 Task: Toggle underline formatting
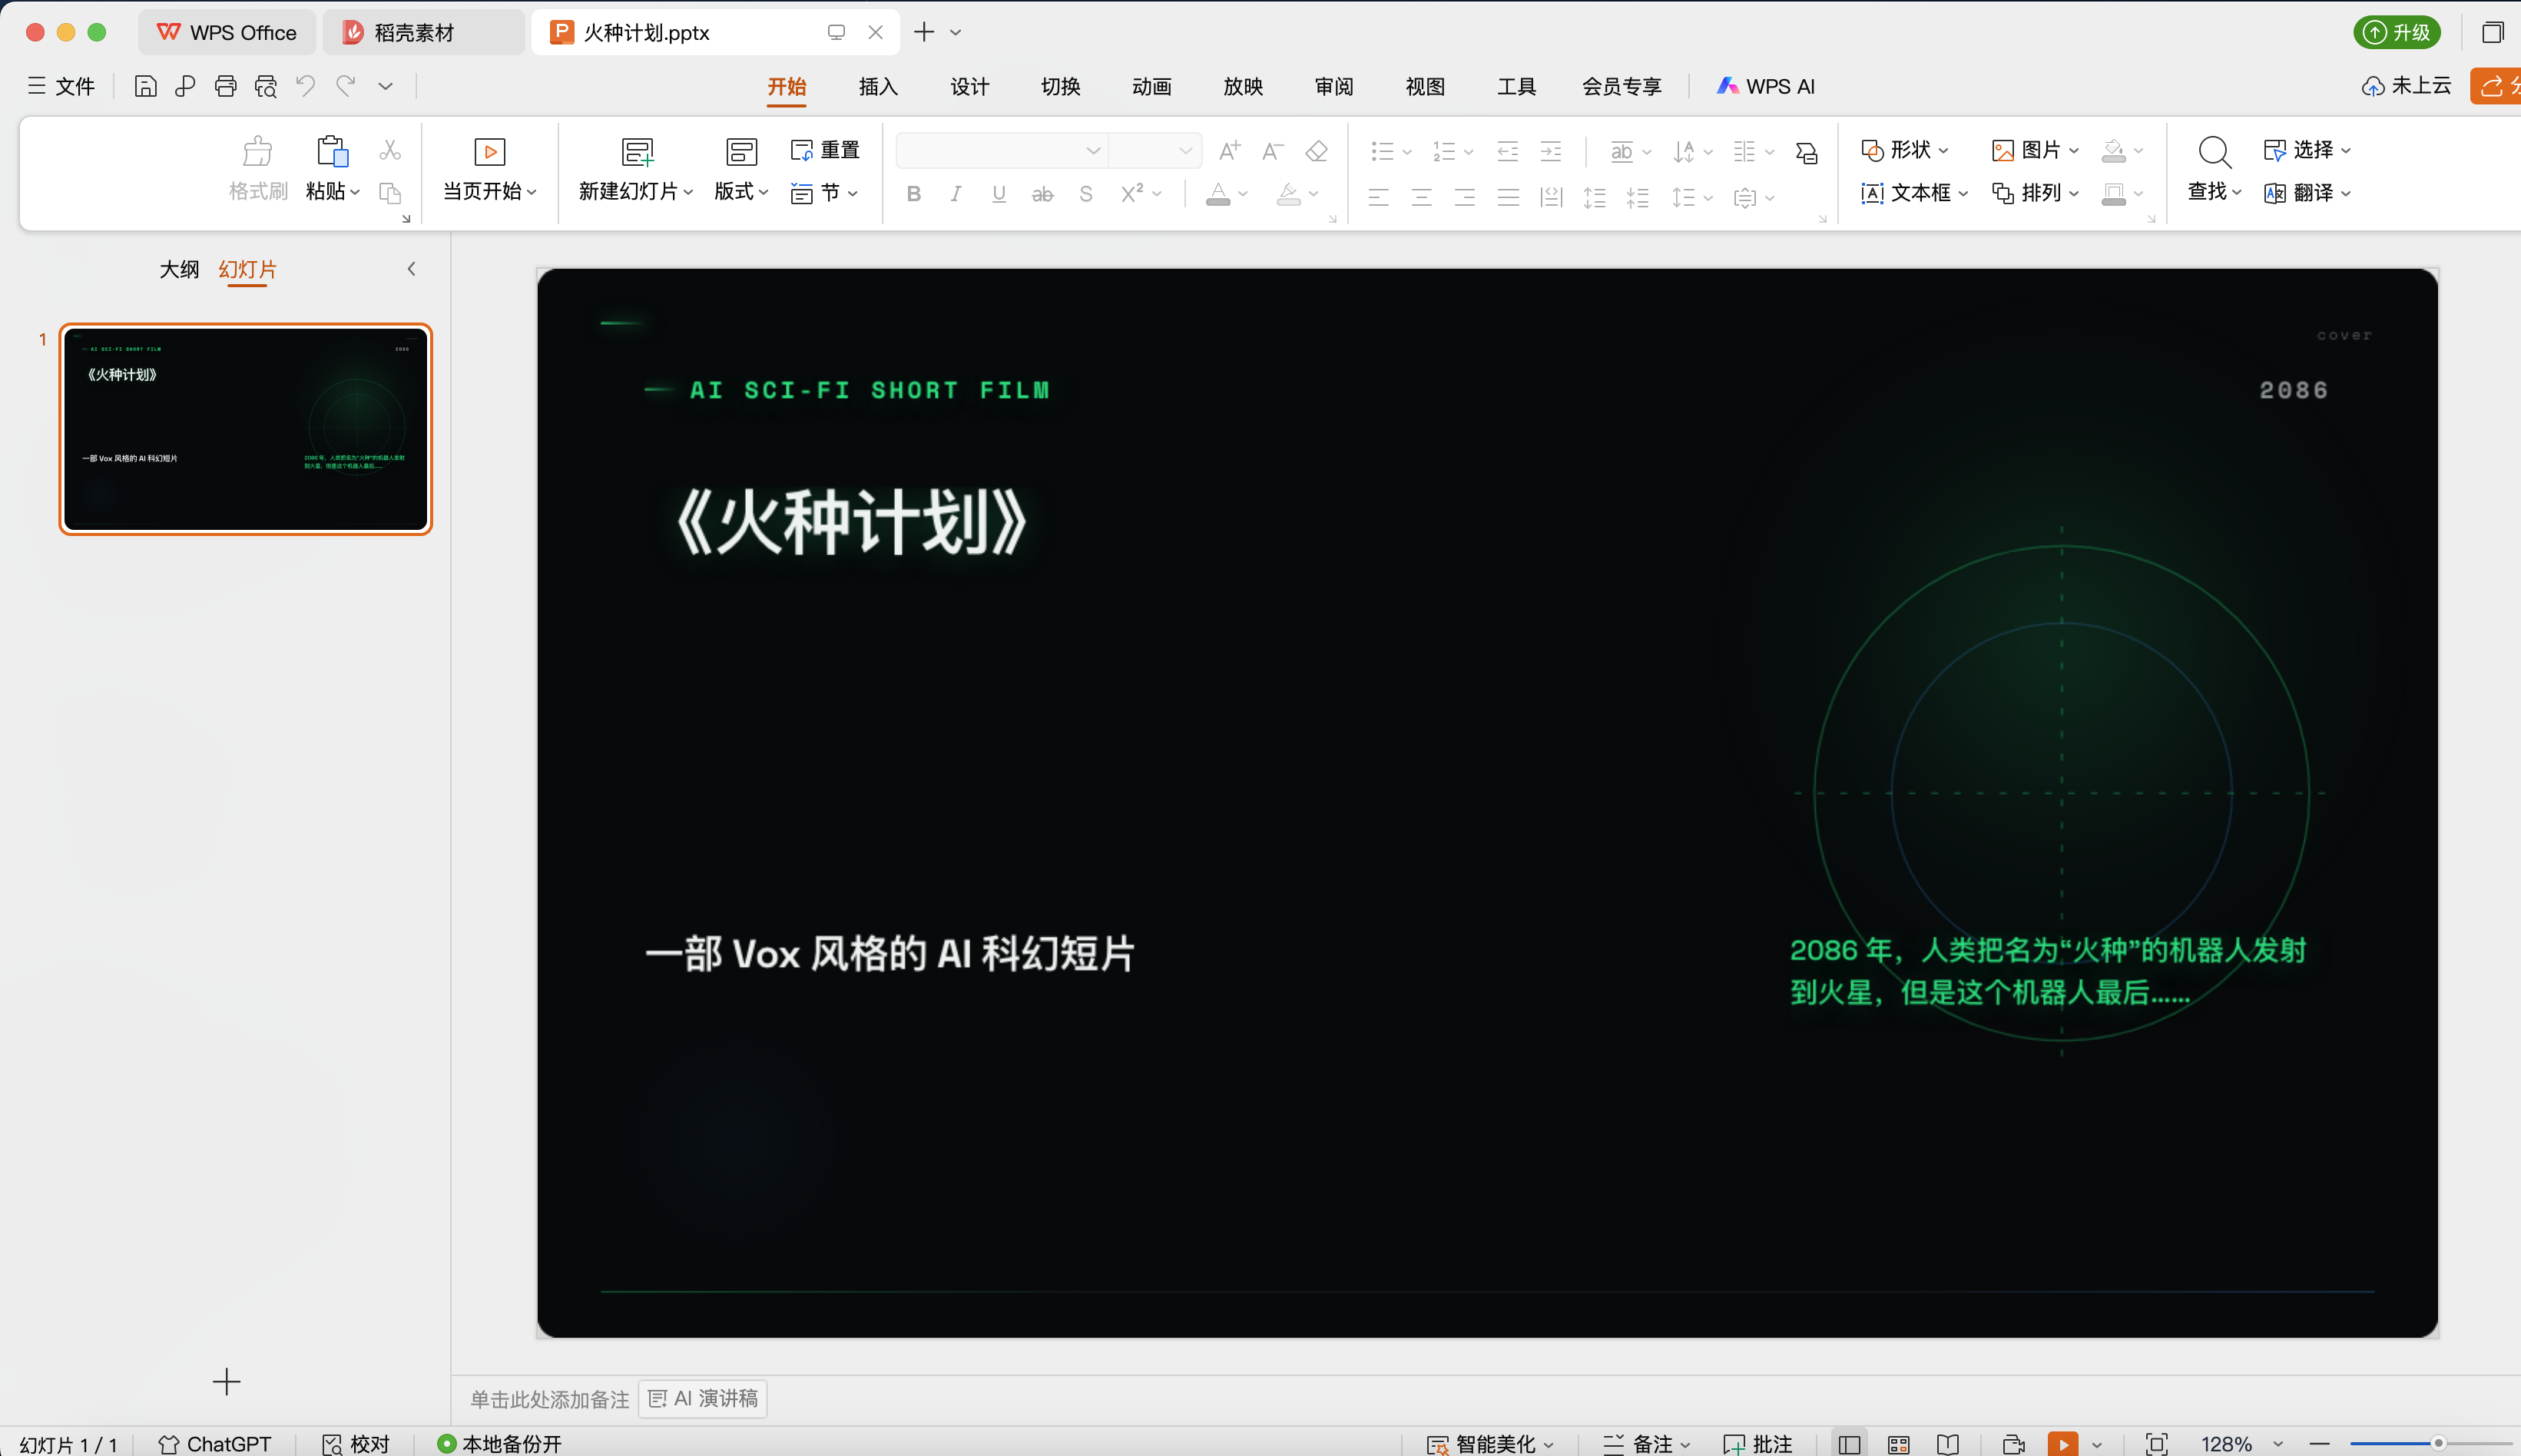[x=999, y=194]
